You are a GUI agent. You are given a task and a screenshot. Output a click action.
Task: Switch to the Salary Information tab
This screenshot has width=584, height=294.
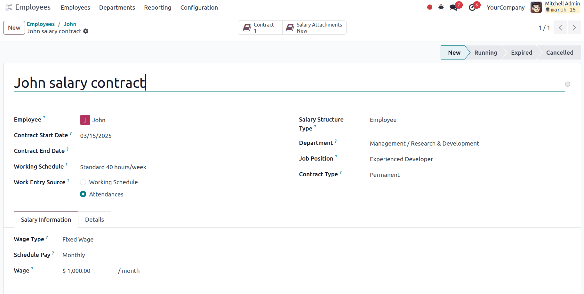[46, 219]
